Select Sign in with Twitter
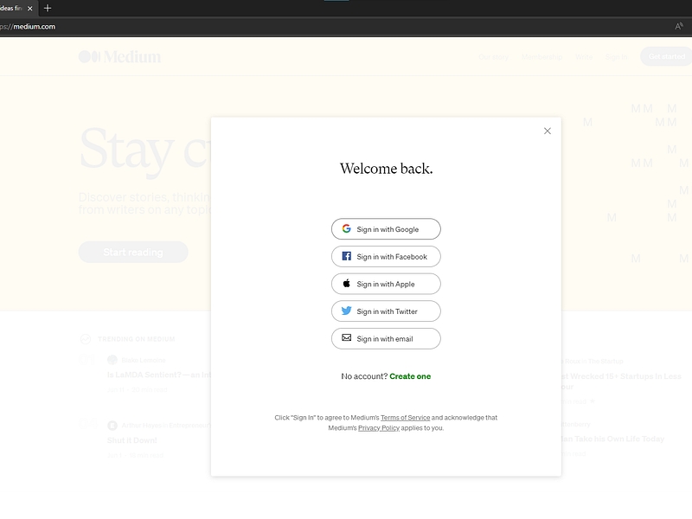692x519 pixels. pos(387,311)
